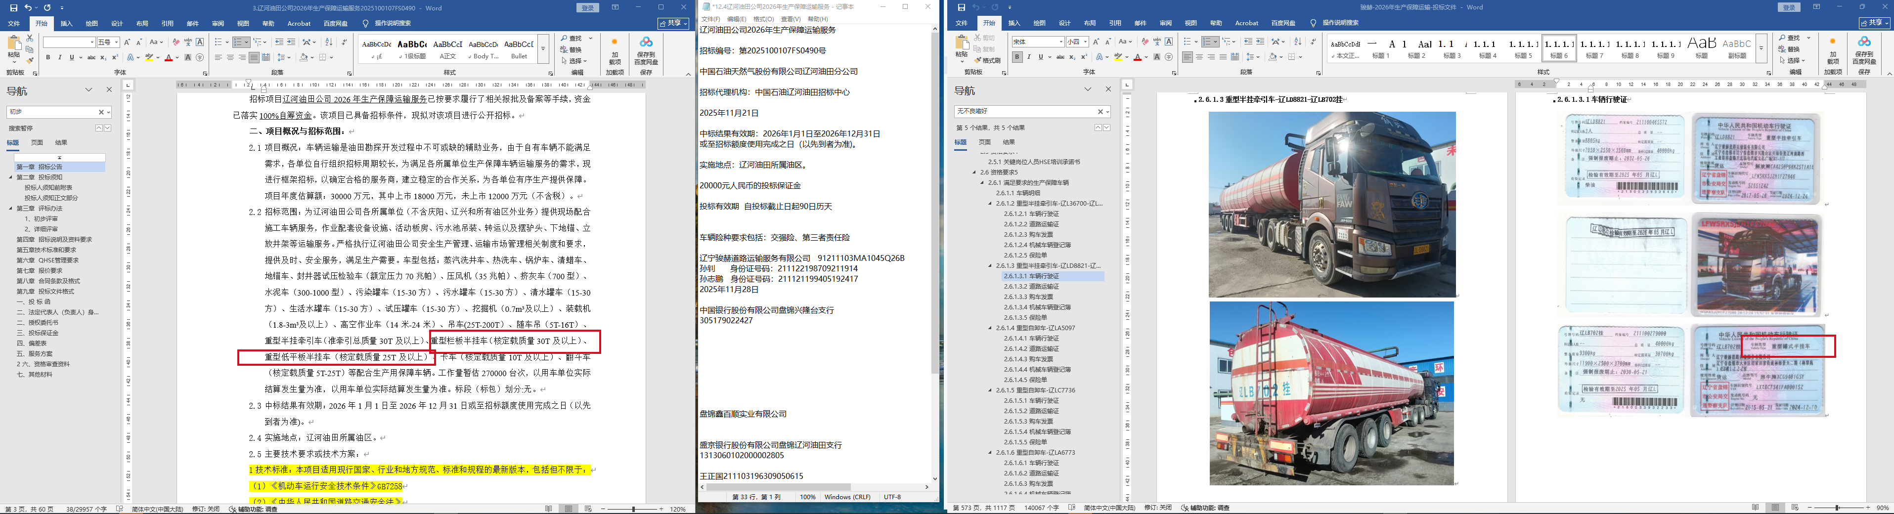This screenshot has height=514, width=1894.
Task: Toggle Bold off in 骏赫 Word ribbon
Action: [1017, 57]
